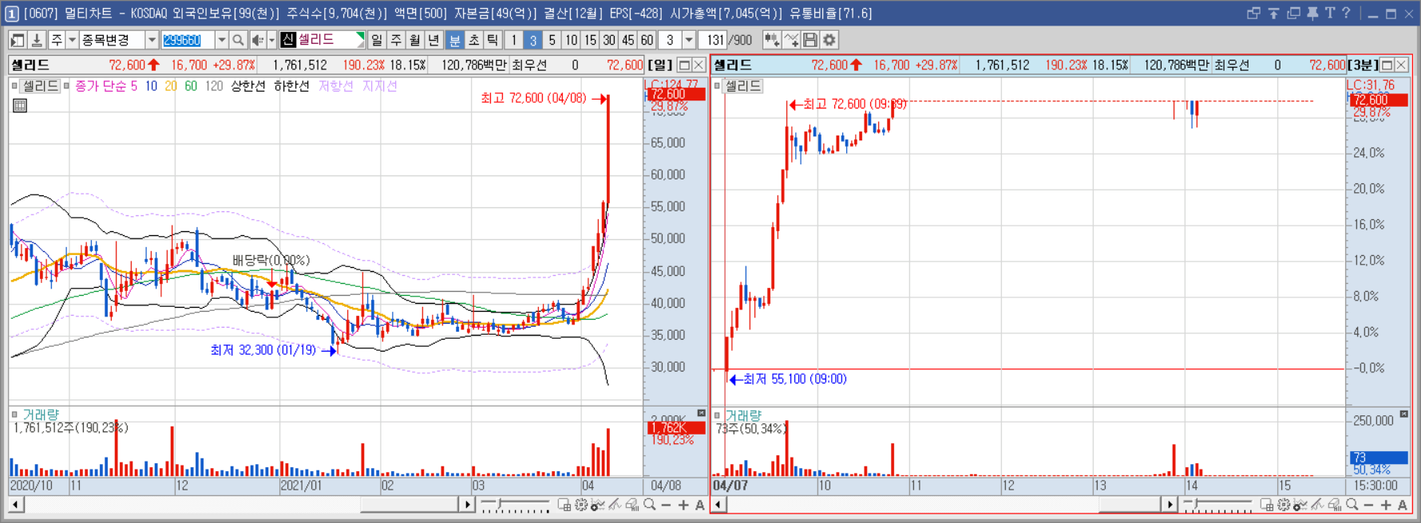Screen dimensions: 1421x523
Task: Toggle the 거래량 legend checkbox on daily chart
Action: point(14,415)
